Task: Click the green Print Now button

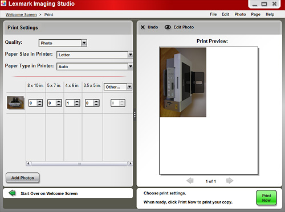Action: (266, 198)
